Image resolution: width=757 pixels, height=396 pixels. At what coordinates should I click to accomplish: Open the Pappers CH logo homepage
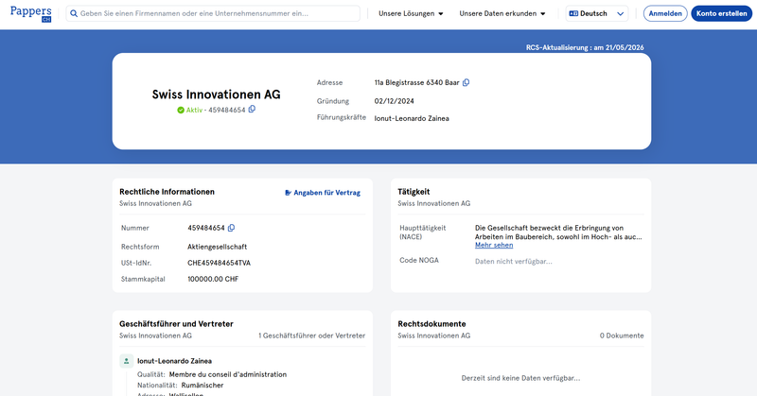pos(31,13)
